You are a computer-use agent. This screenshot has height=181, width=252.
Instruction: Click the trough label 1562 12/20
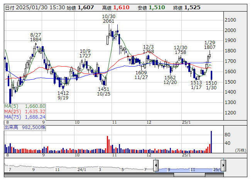(170, 80)
